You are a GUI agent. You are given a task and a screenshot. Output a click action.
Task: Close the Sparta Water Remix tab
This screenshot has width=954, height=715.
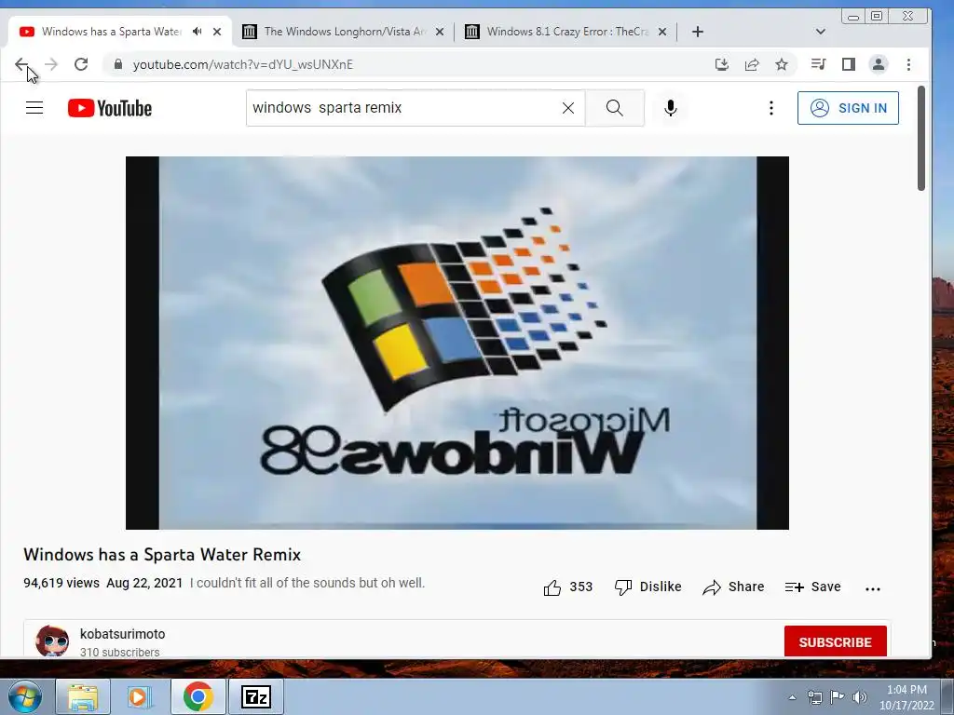[x=217, y=32]
